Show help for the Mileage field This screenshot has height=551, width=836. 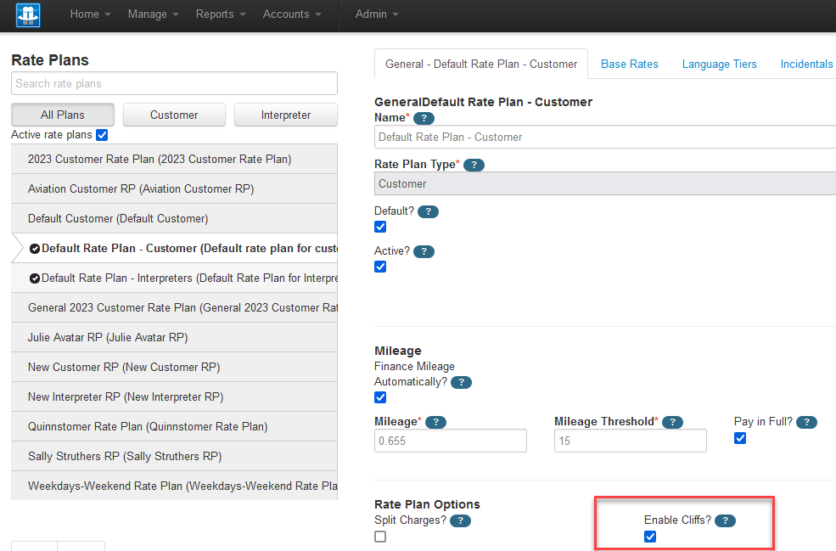pos(435,423)
